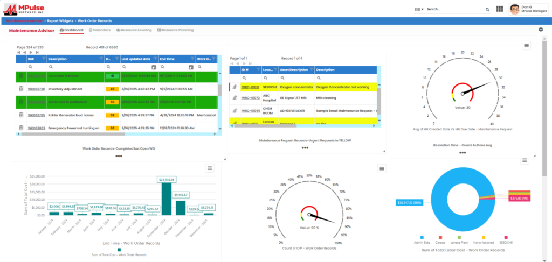552x262 pixels.
Task: Click search icon under Asset Description column
Action: pyautogui.click(x=283, y=78)
